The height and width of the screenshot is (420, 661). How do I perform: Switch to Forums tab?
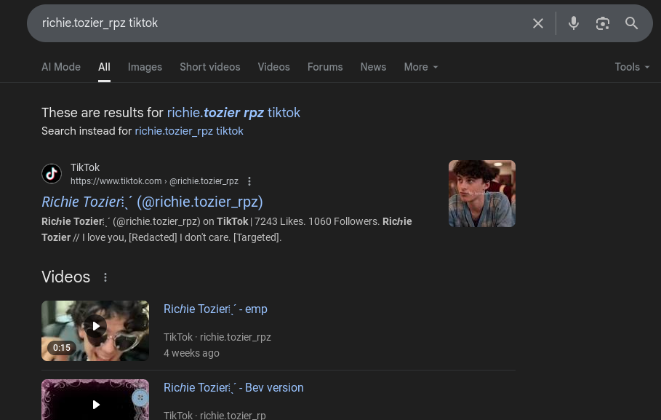(325, 67)
